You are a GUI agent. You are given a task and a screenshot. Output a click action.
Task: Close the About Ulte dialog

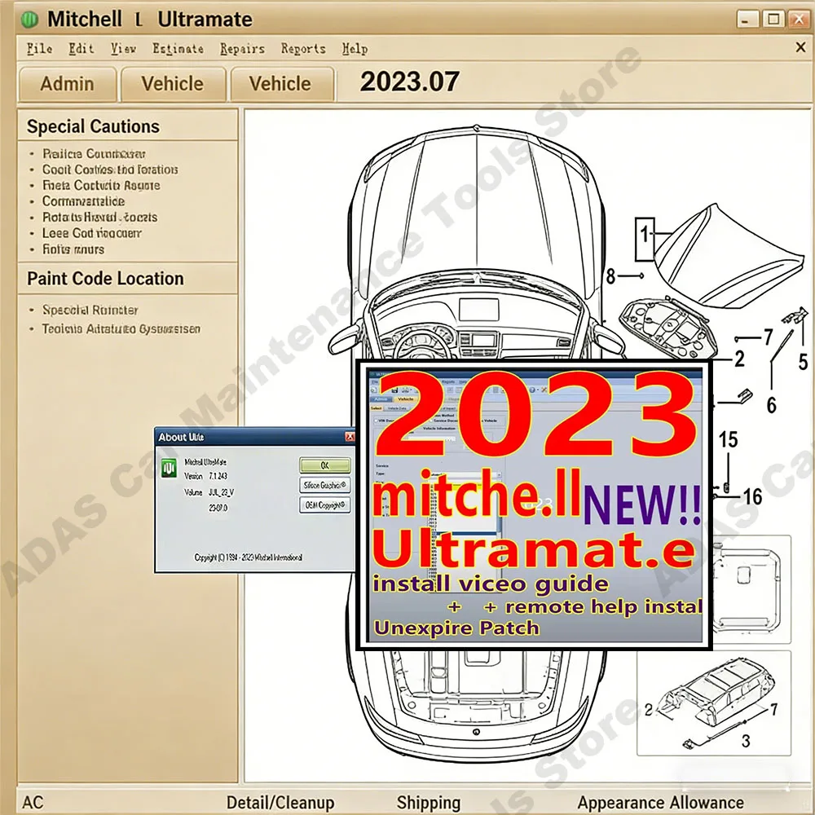click(x=350, y=437)
